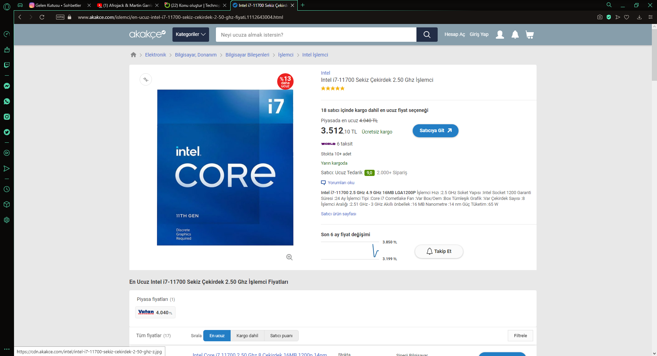Focus the 'Neyi ucuza almak istersin?' search box
Screen dimensions: 657x356
coord(316,35)
